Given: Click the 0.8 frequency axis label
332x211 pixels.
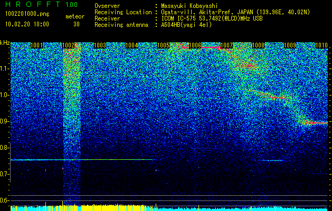Looking at the screenshot, I should coord(5,148).
